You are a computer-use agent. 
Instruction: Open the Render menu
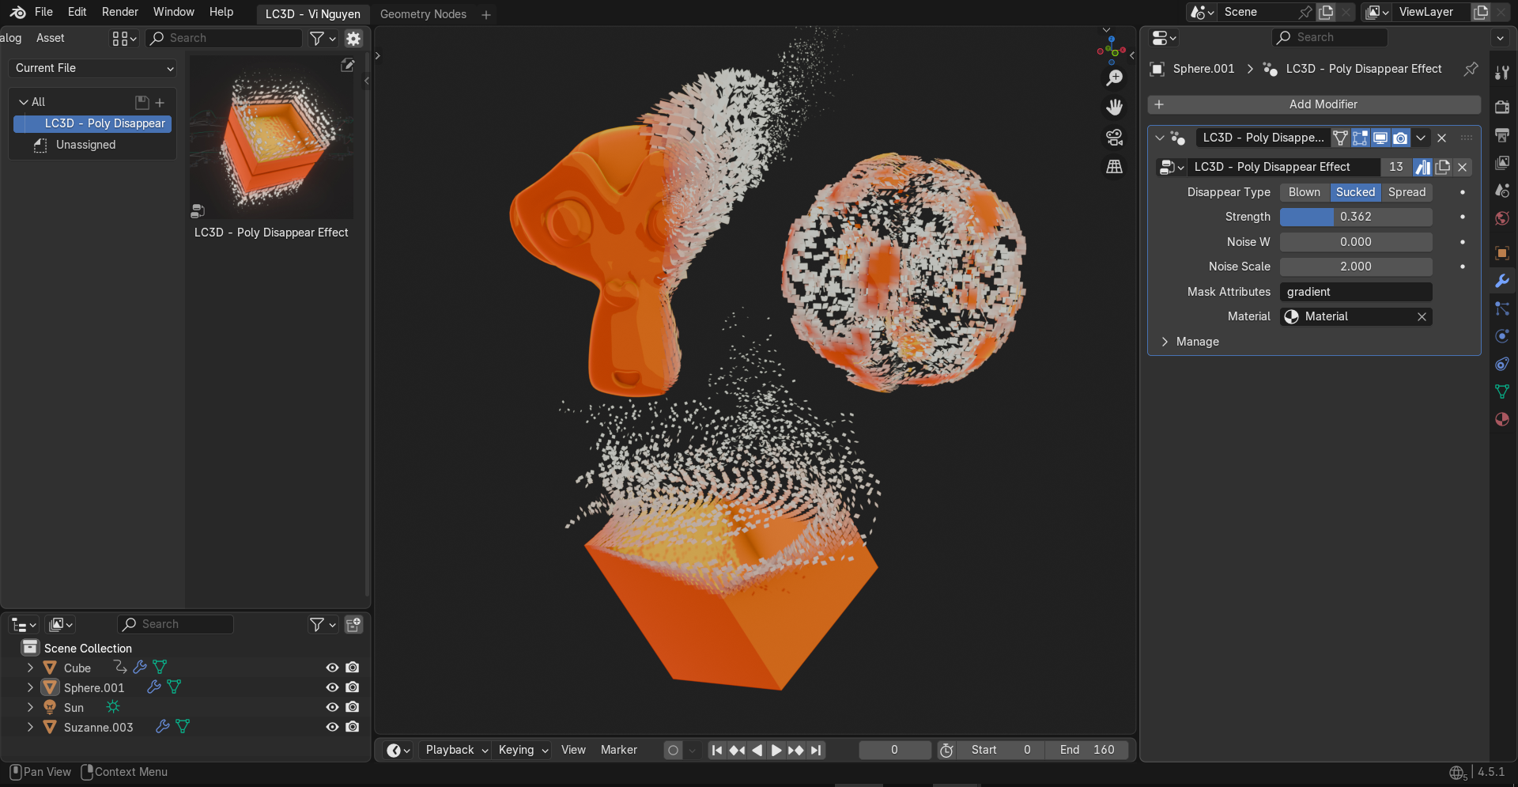(120, 12)
